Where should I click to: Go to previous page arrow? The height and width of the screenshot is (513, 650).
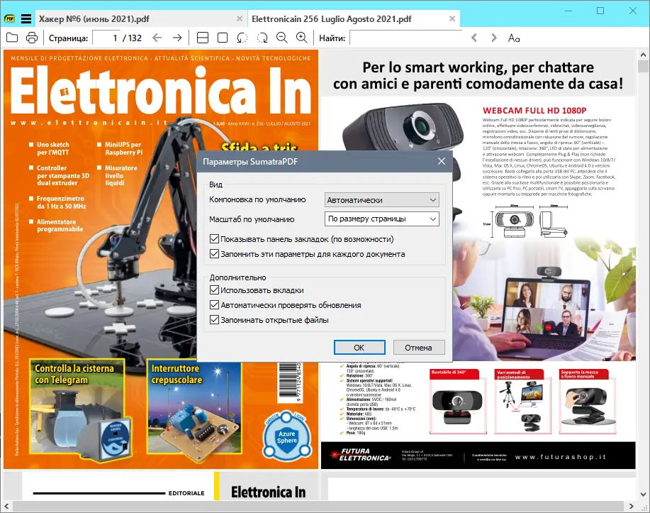[x=157, y=38]
